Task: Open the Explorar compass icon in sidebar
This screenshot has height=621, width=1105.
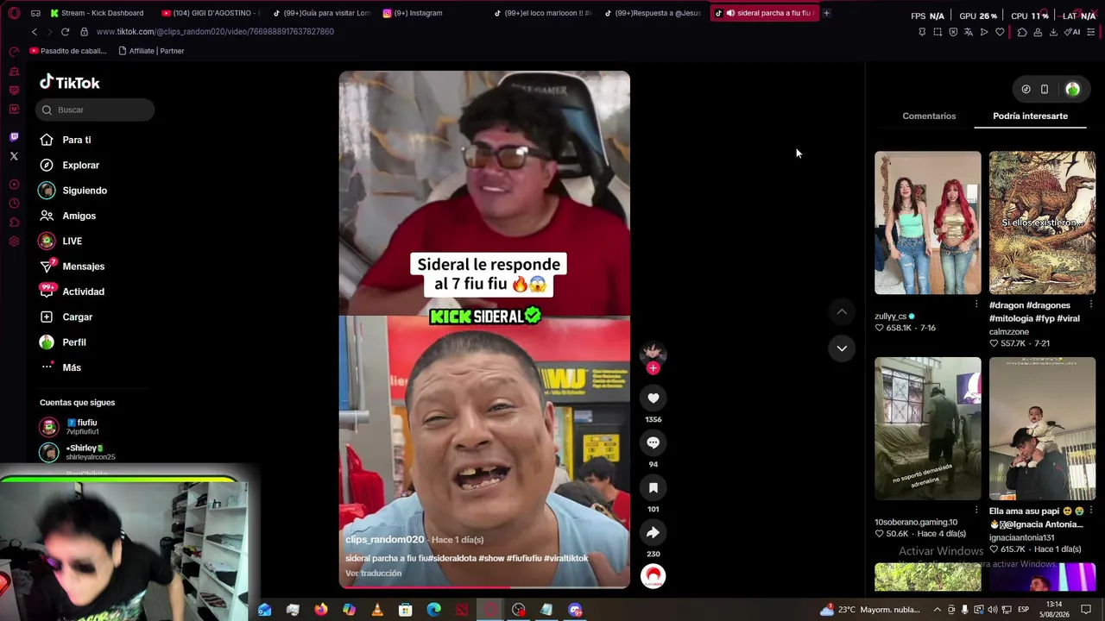Action: 47,165
